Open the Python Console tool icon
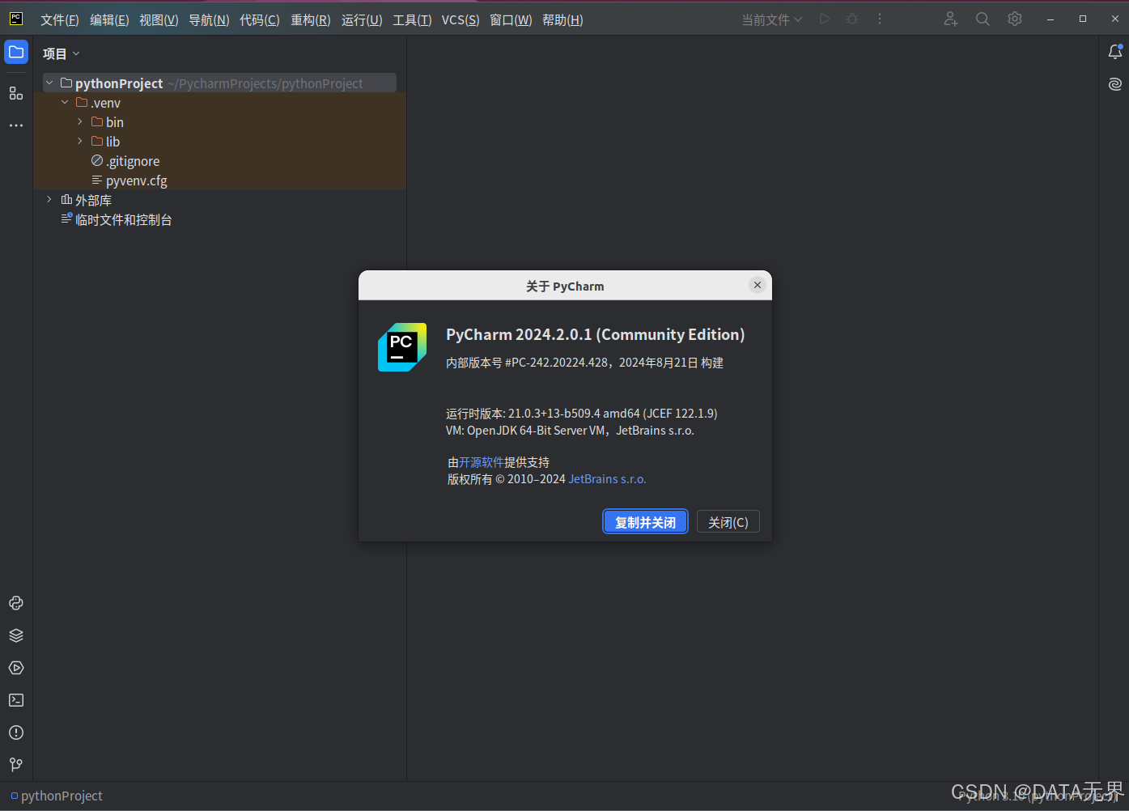 point(16,603)
